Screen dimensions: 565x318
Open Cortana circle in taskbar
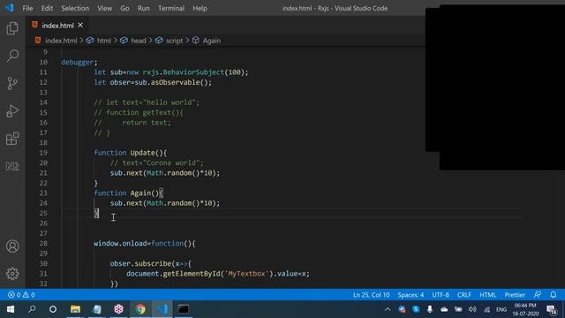click(53, 309)
